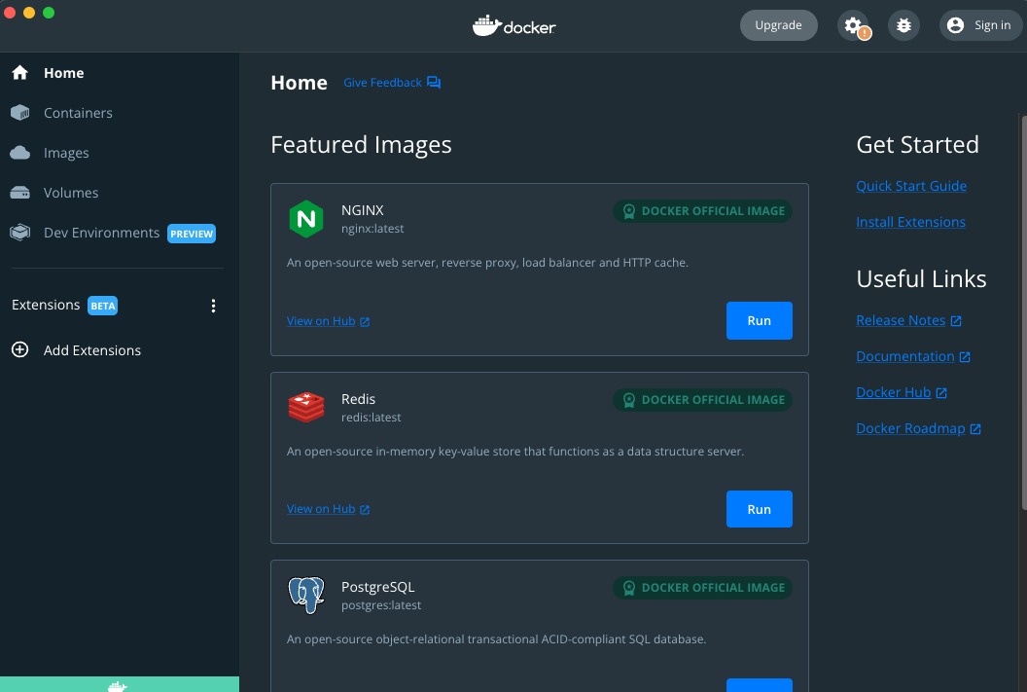
Task: Click the Useful Links heading
Action: coord(921,279)
